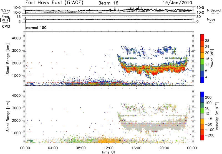Click the bottom red segment of Velocity bar
Screen dimensions: 222x154
[x=202, y=138]
